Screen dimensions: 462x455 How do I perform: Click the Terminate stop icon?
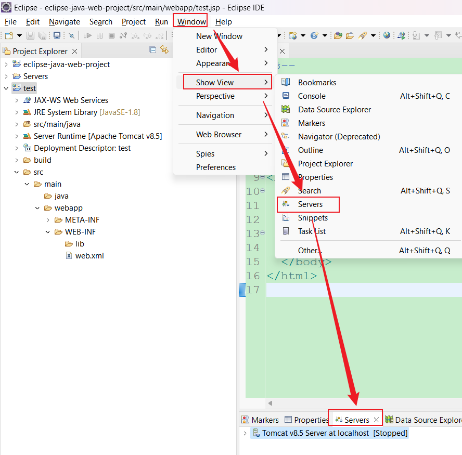[111, 36]
